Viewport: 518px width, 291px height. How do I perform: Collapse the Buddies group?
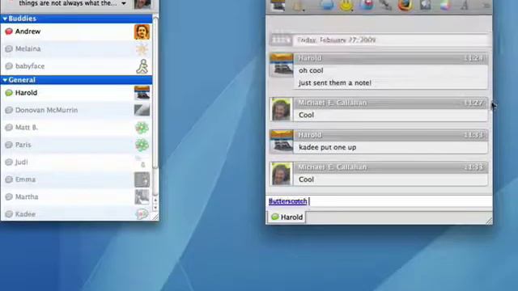(5, 19)
